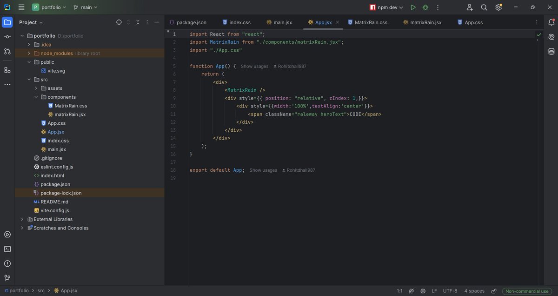The image size is (558, 296).
Task: Hide the Project tool window with the minus icon
Action: click(156, 22)
